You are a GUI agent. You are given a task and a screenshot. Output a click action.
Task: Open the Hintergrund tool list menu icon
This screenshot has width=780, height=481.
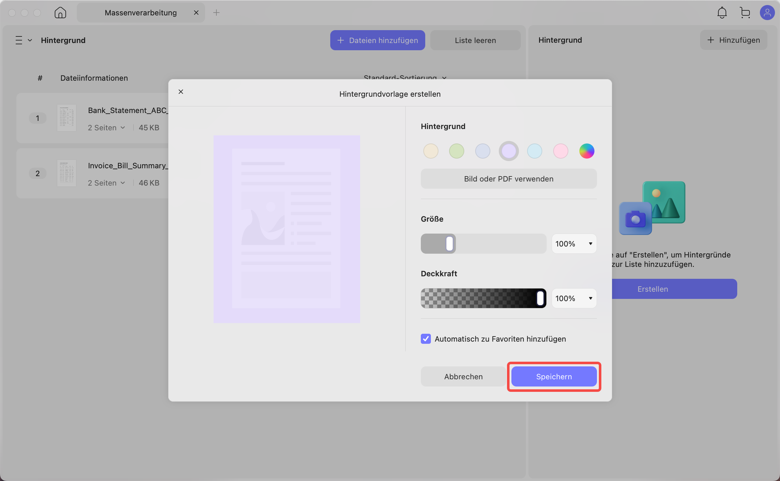(19, 41)
